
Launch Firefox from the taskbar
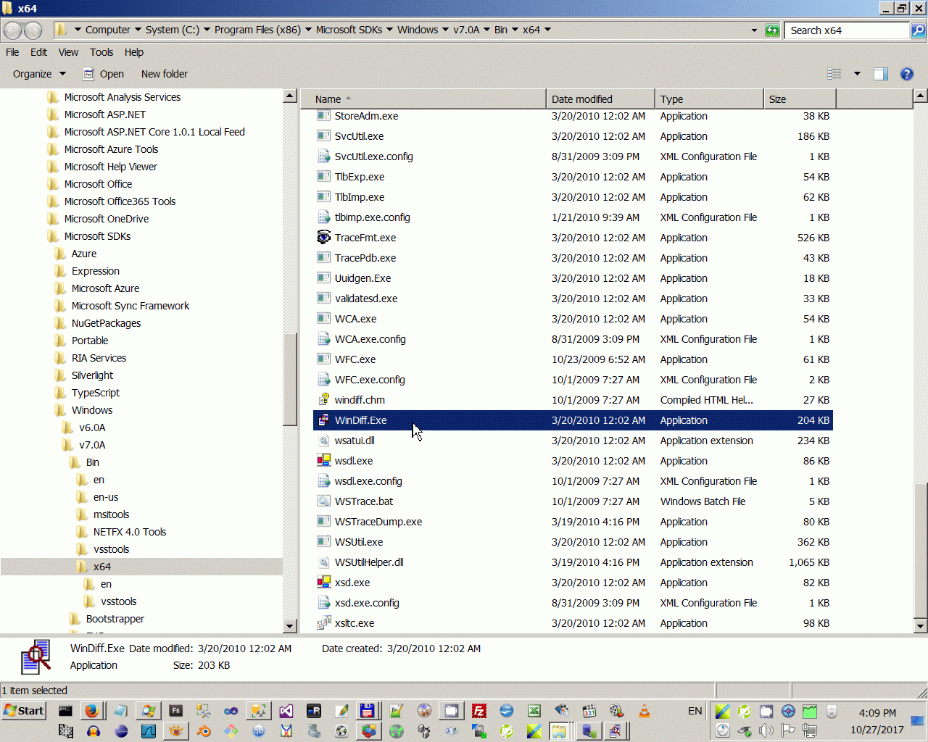[x=92, y=711]
